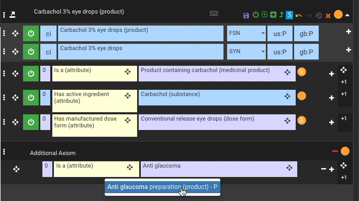The width and height of the screenshot is (359, 201).
Task: Open the concept header three-dot menu
Action: [4, 15]
